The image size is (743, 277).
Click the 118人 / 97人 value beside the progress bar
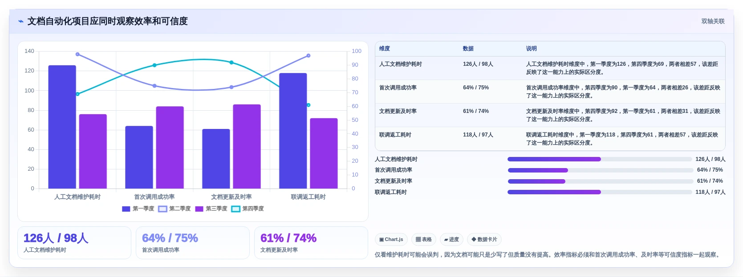[x=711, y=192]
